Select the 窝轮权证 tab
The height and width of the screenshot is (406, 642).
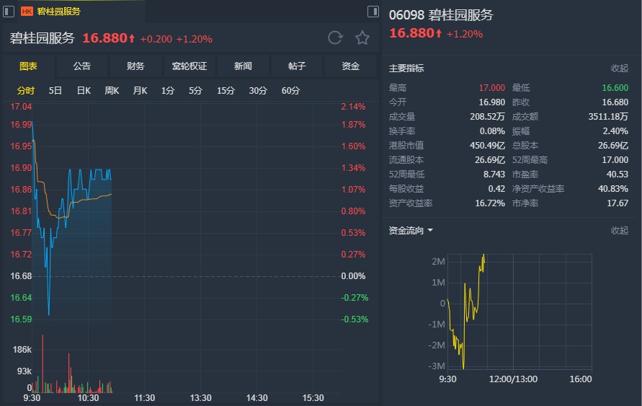(x=190, y=66)
